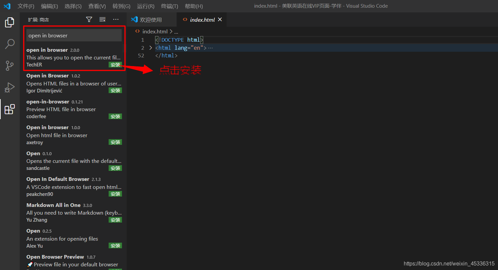Clear extension search results icon
The height and width of the screenshot is (270, 498).
(x=103, y=20)
